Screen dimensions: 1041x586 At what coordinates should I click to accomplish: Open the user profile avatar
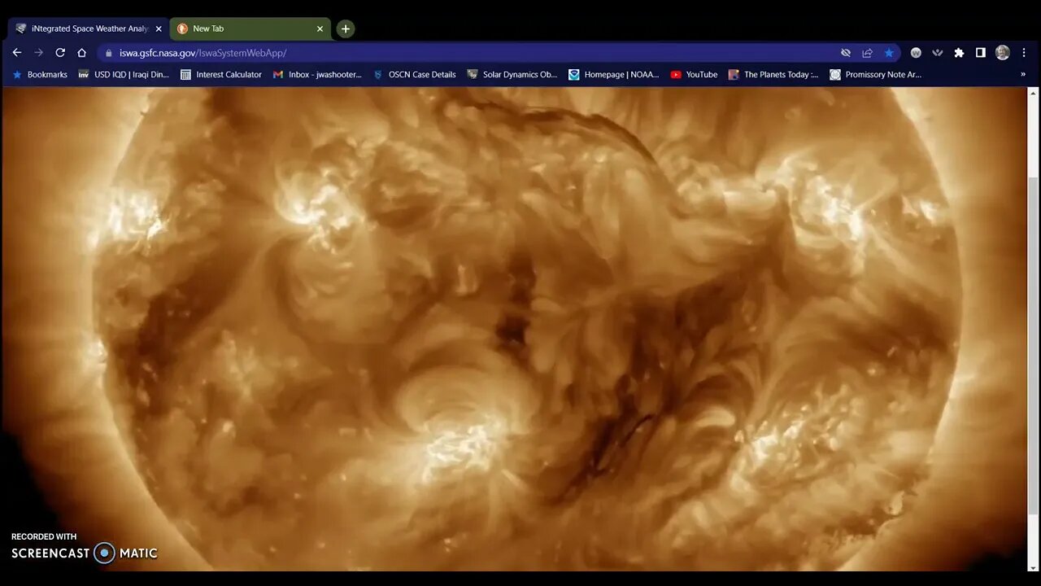click(x=1003, y=53)
